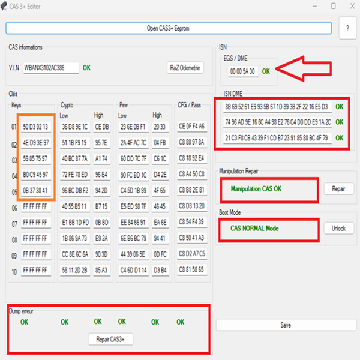Image resolution: width=360 pixels, height=360 pixels.
Task: Select Crypto Low field 51 1B F9 19
Action: 75,143
